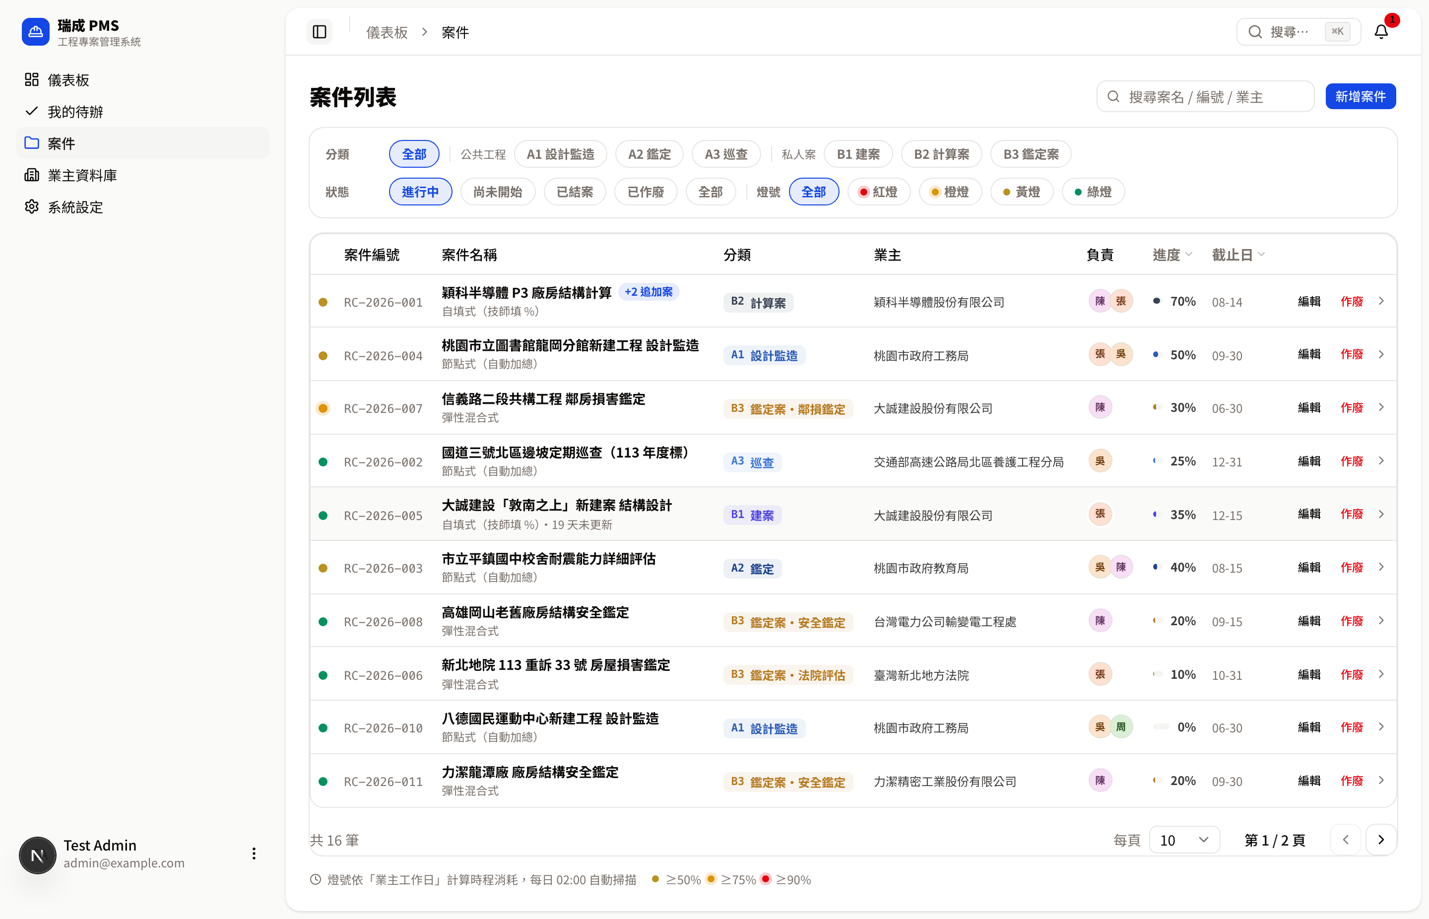
Task: Expand row RC-2026-008 chevron
Action: tap(1381, 621)
